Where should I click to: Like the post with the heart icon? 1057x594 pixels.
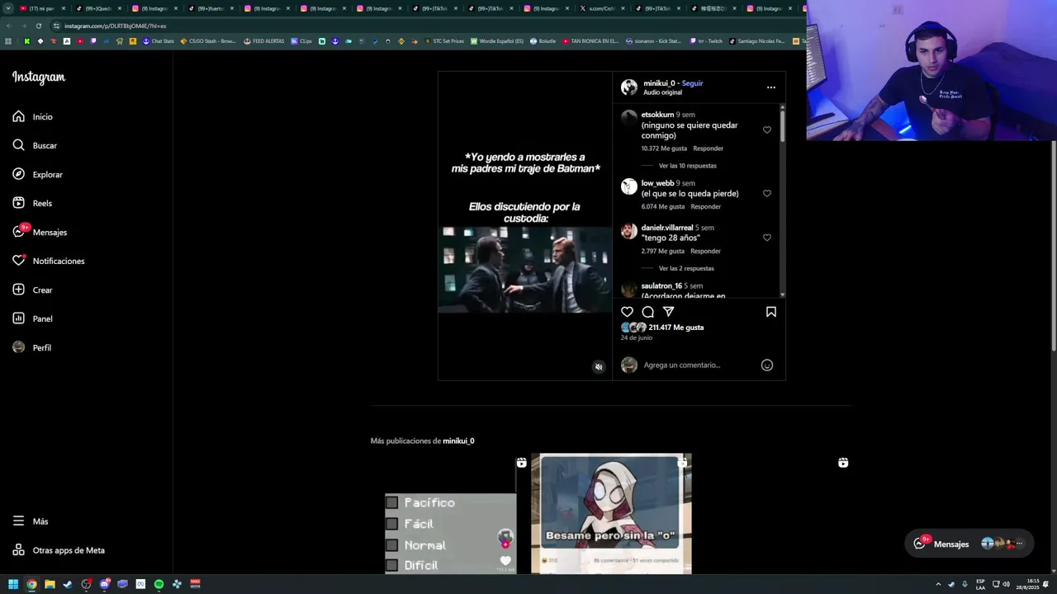[x=627, y=312]
